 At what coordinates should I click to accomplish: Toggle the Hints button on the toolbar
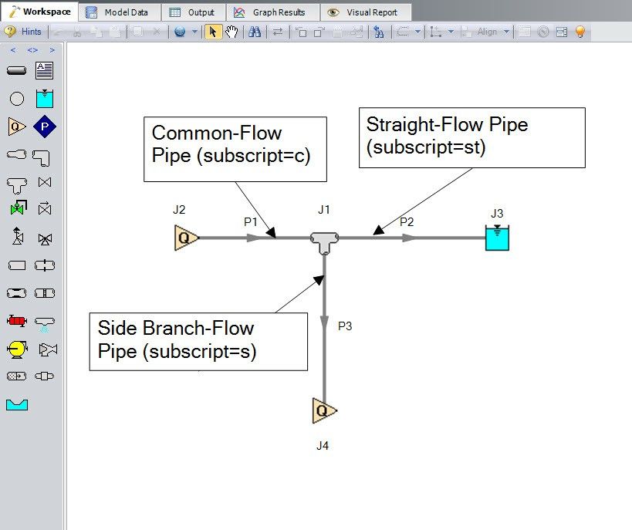23,32
